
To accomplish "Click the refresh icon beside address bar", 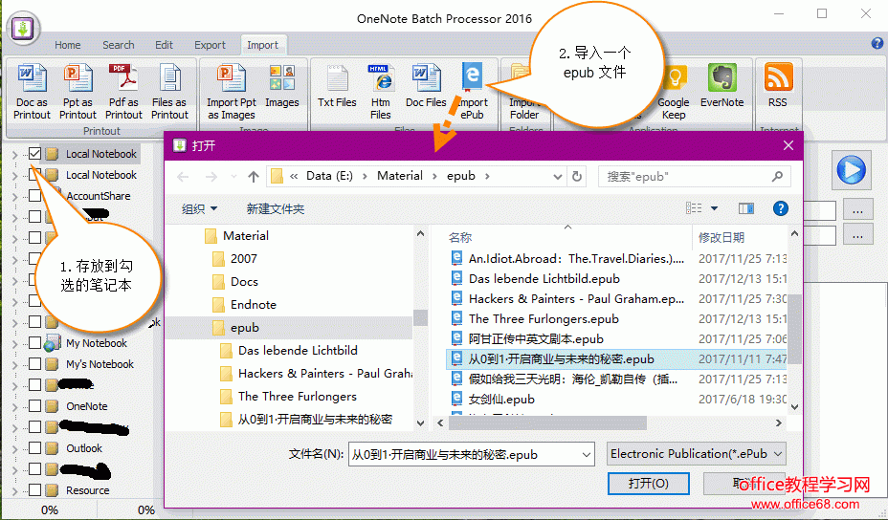I will (x=576, y=177).
